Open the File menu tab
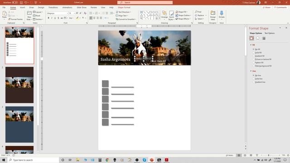290x163 pixels. (x=4, y=7)
